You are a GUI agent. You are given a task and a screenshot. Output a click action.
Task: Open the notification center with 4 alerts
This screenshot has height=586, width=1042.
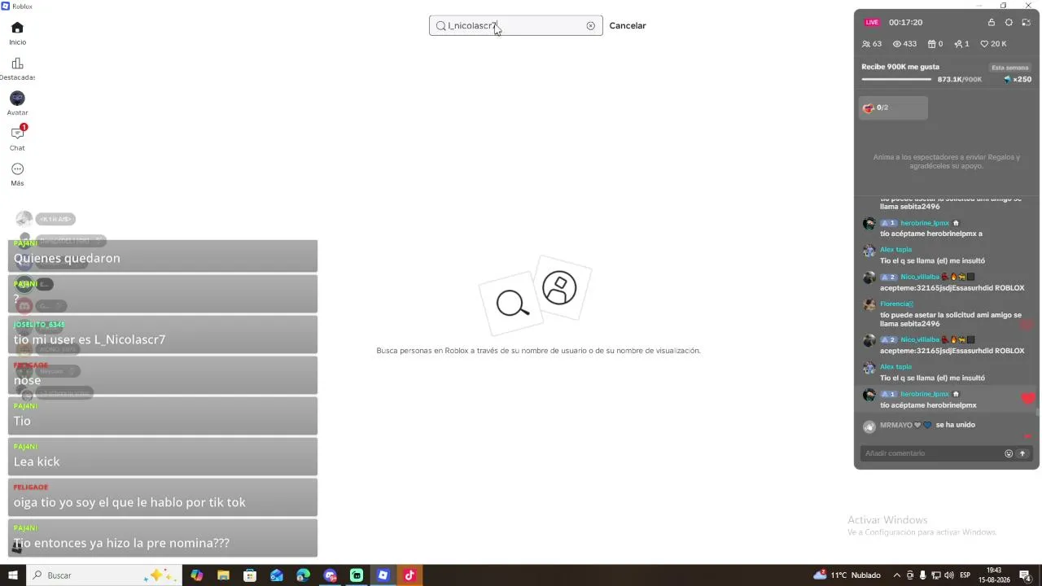click(1026, 575)
